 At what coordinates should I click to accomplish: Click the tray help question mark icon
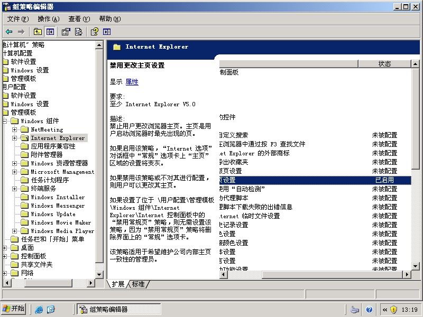tap(369, 310)
